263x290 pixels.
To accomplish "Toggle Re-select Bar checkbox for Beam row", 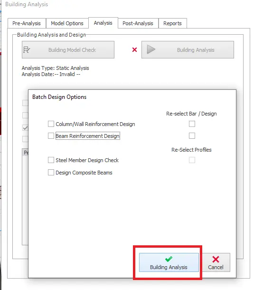I will pyautogui.click(x=192, y=136).
